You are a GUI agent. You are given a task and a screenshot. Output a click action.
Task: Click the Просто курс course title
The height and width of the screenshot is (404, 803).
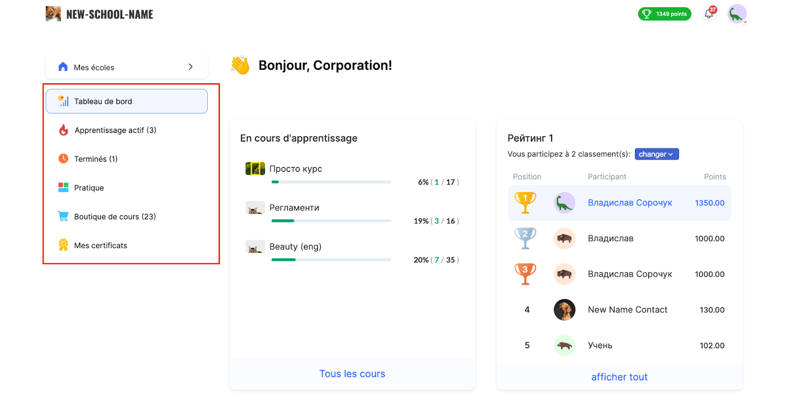296,169
